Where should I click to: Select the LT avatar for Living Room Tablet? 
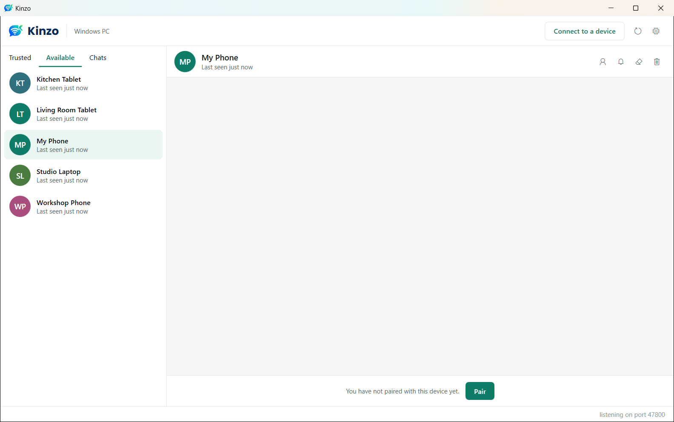coord(20,114)
